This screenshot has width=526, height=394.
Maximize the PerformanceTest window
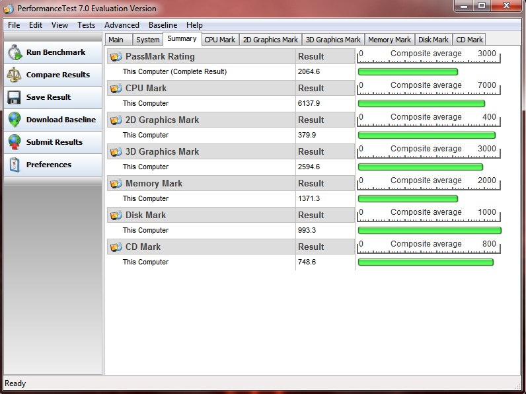pyautogui.click(x=482, y=6)
